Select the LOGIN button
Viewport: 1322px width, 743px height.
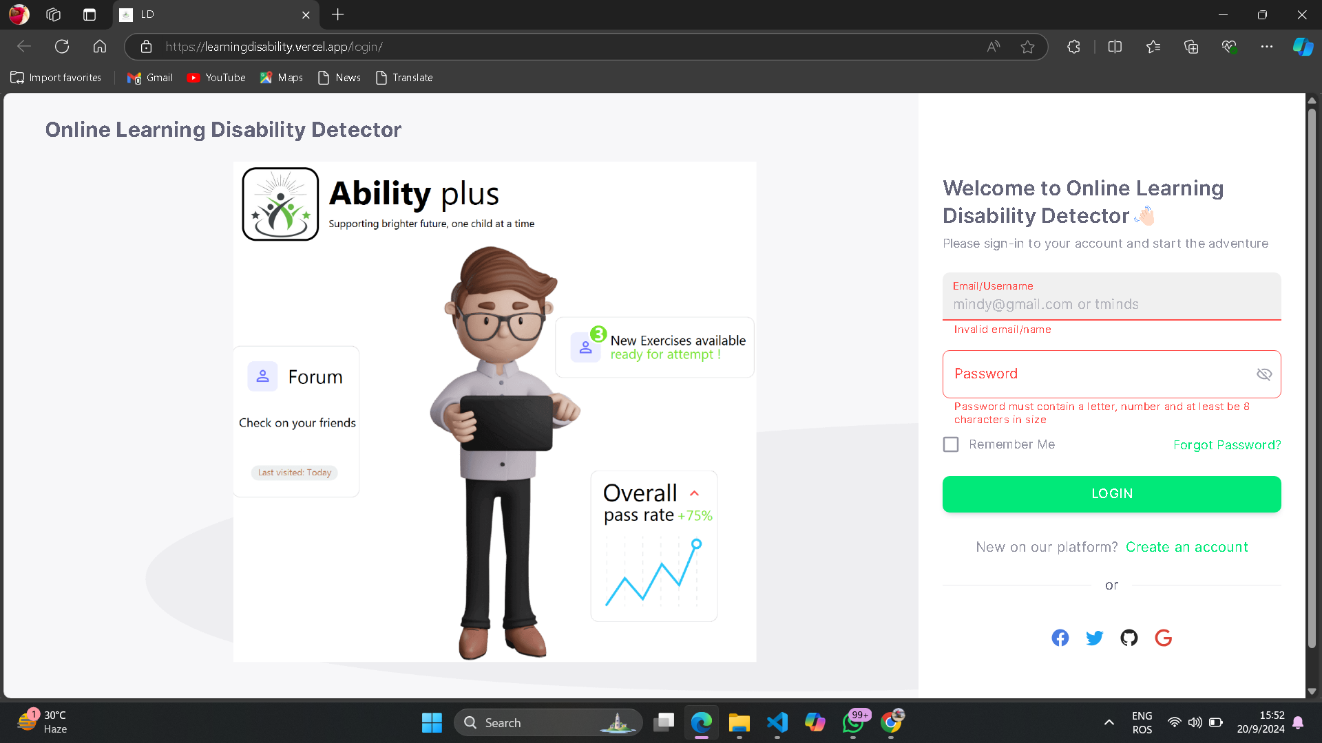(x=1112, y=493)
